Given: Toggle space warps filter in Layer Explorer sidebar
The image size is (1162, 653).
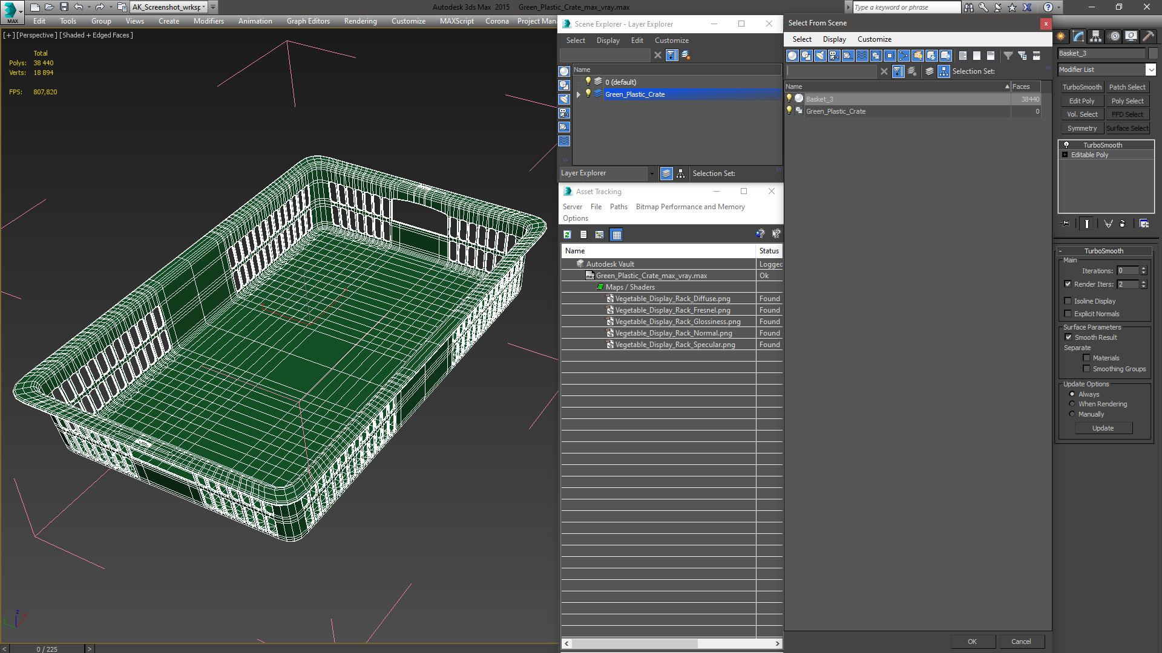Looking at the screenshot, I should pos(564,141).
